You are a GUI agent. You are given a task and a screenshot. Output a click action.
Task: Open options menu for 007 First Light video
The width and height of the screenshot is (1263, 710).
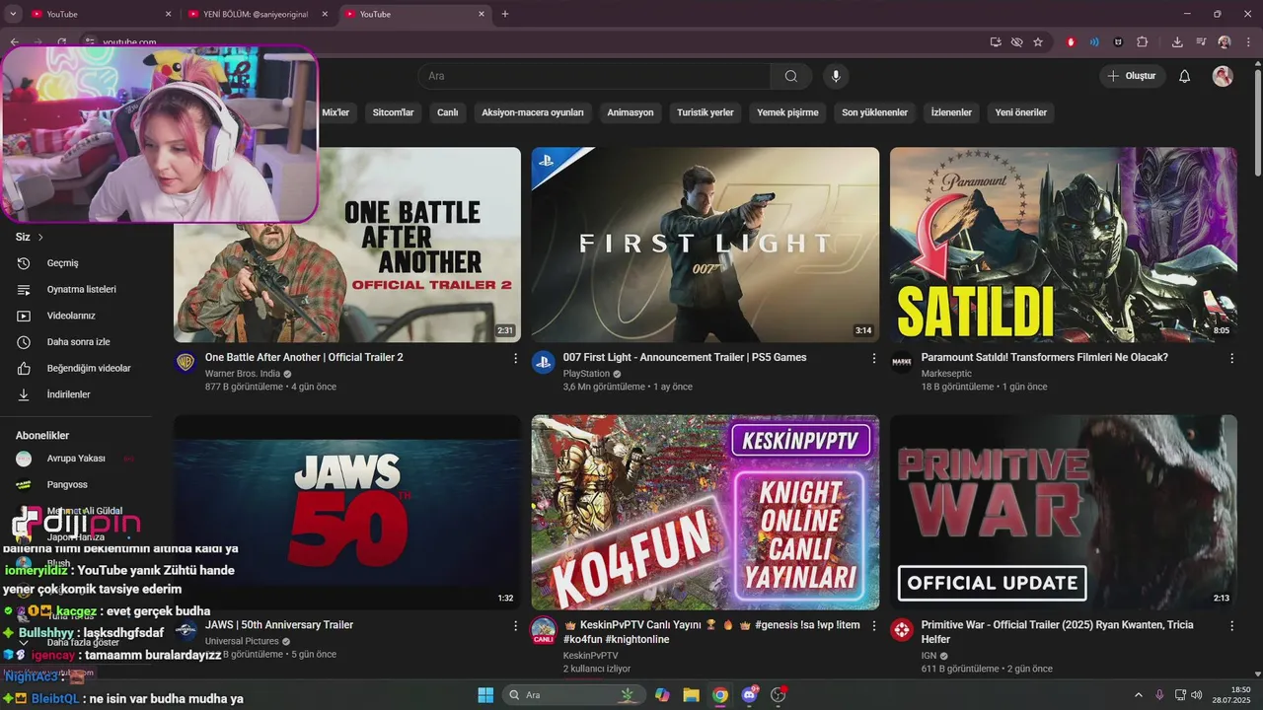point(873,359)
